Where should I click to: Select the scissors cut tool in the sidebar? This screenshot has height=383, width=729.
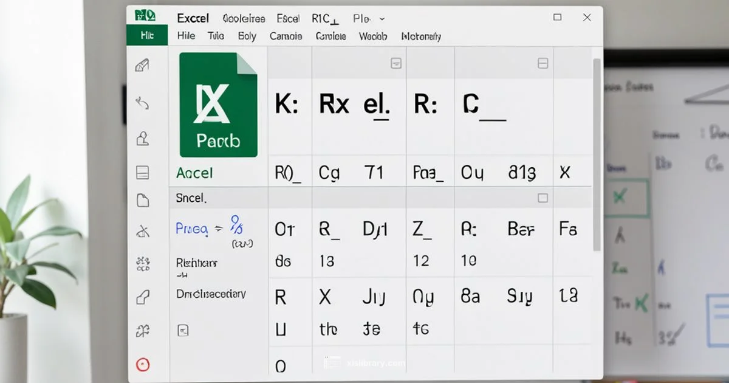pos(142,230)
